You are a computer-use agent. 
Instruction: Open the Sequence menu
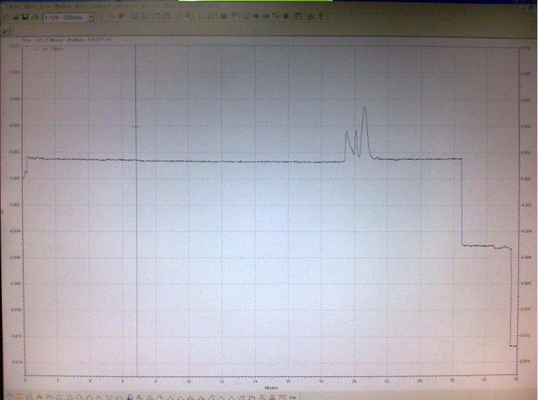point(100,7)
